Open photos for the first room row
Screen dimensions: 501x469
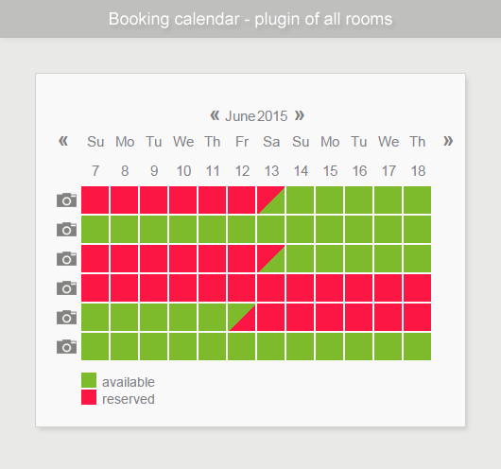pyautogui.click(x=66, y=200)
